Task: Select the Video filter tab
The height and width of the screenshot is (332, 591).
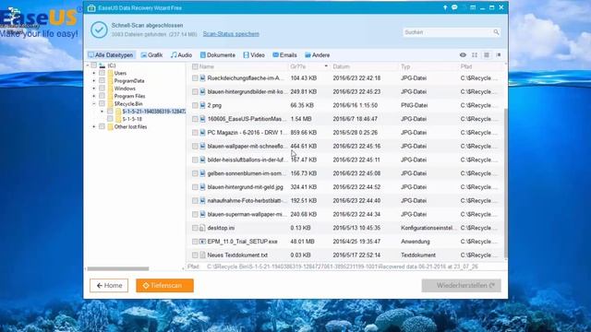Action: point(254,55)
